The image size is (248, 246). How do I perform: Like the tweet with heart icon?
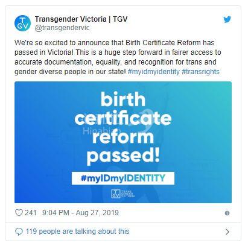coord(19,213)
